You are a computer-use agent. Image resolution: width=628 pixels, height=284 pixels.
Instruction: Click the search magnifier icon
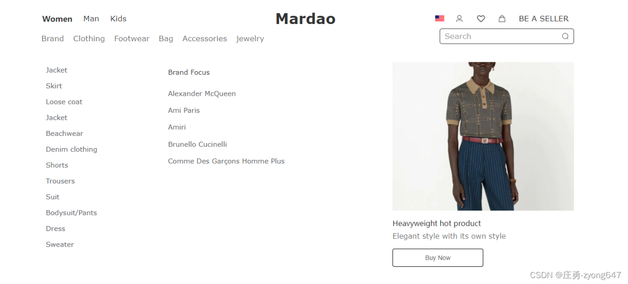click(x=565, y=36)
